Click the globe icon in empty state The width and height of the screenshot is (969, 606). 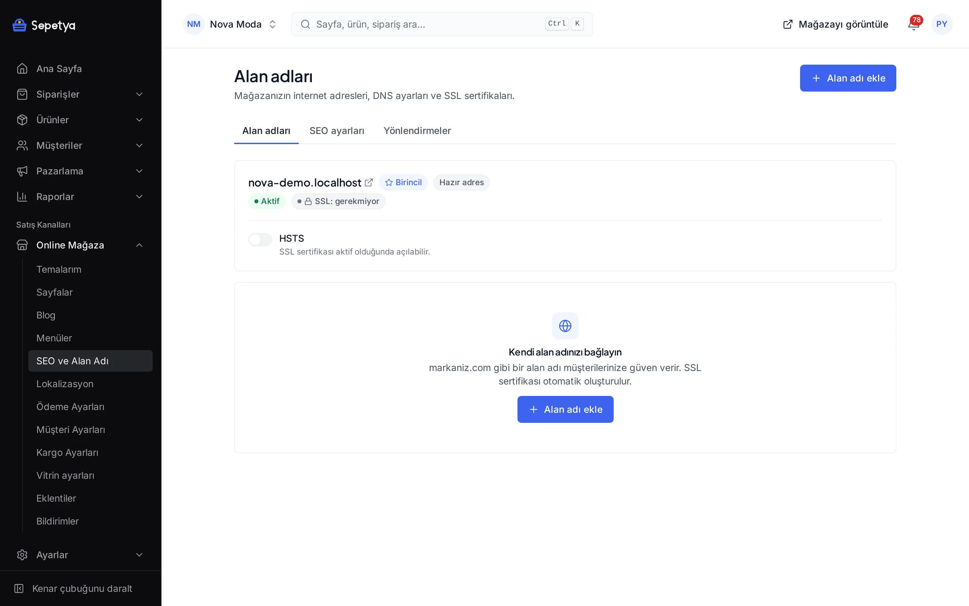tap(565, 326)
